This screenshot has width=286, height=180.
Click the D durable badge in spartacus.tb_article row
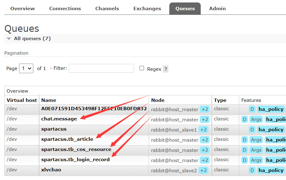pos(245,140)
